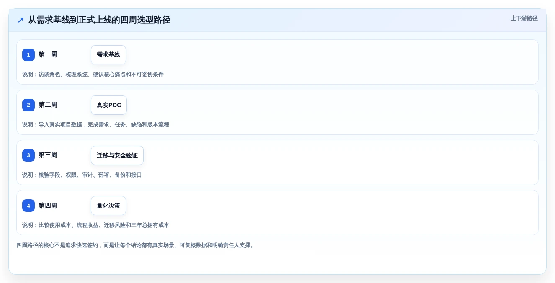This screenshot has width=555, height=283.
Task: Click the arrow icon beside the title
Action: 21,20
